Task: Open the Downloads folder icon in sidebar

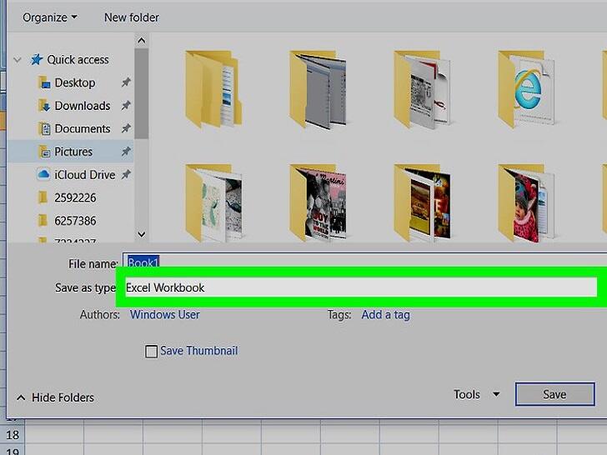Action: pos(44,106)
